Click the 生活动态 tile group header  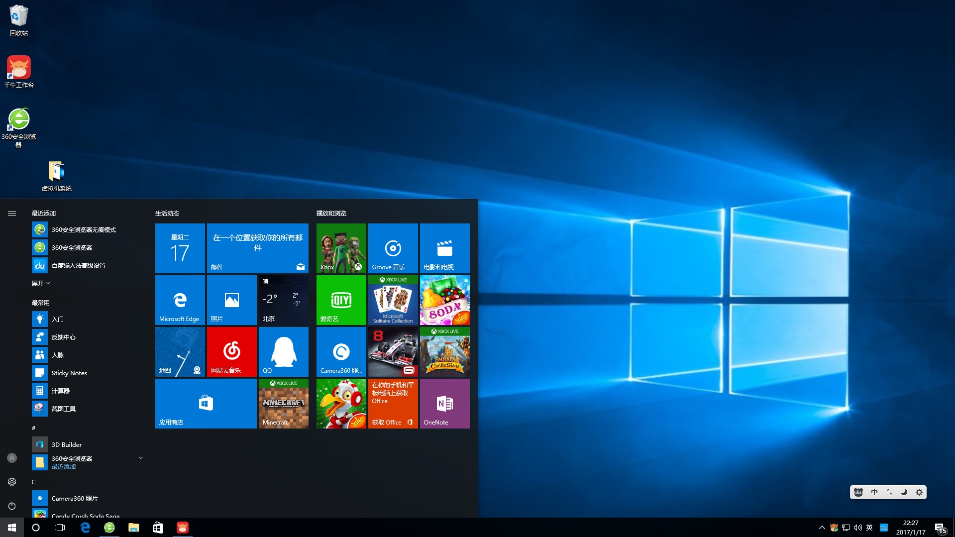167,213
